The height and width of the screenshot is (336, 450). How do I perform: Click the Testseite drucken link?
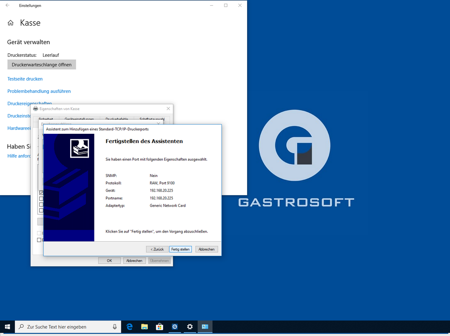pyautogui.click(x=25, y=79)
